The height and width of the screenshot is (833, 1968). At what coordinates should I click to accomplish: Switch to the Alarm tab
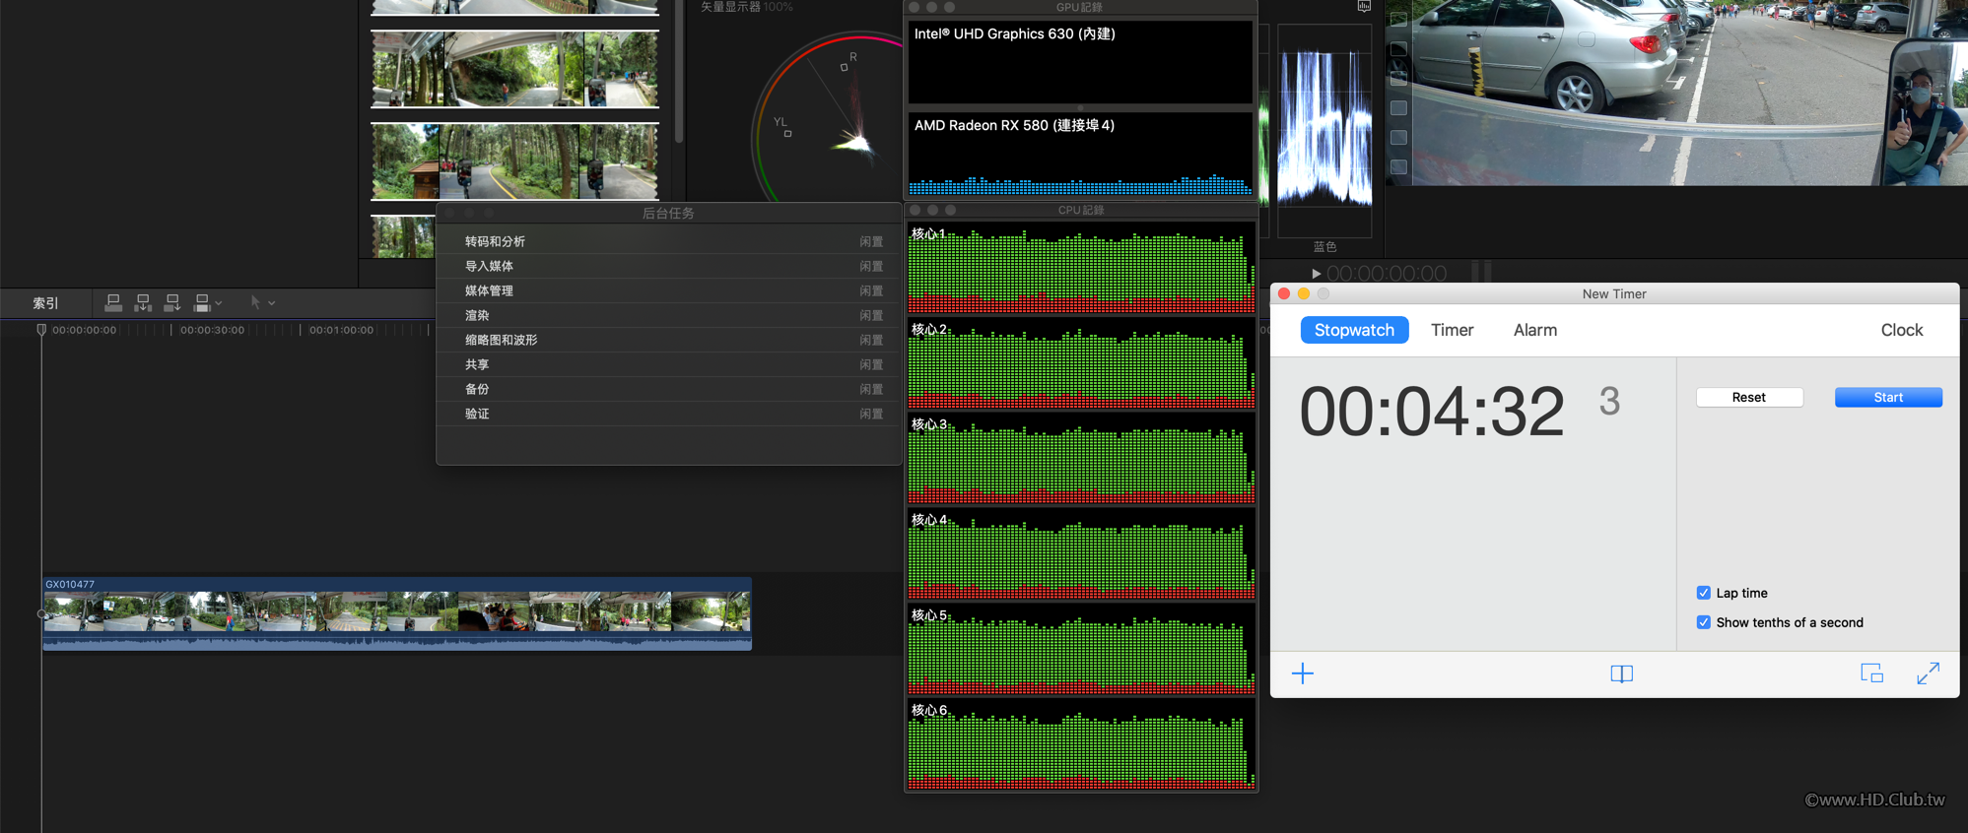pyautogui.click(x=1534, y=330)
